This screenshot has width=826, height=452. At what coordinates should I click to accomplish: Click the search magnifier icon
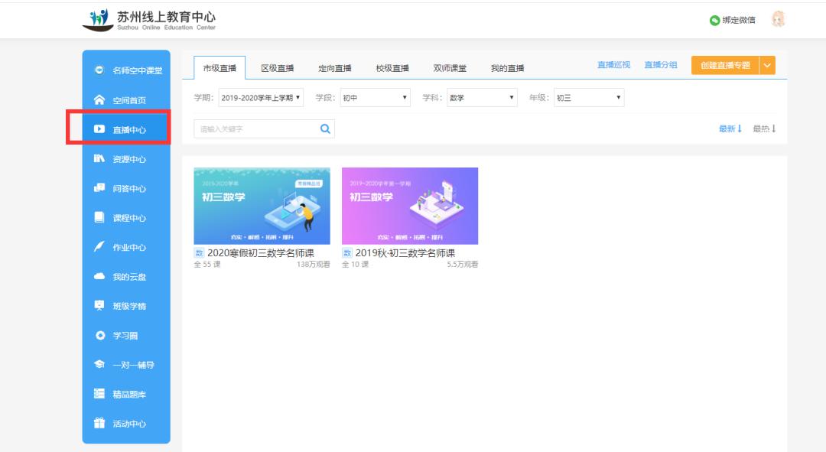pyautogui.click(x=324, y=128)
